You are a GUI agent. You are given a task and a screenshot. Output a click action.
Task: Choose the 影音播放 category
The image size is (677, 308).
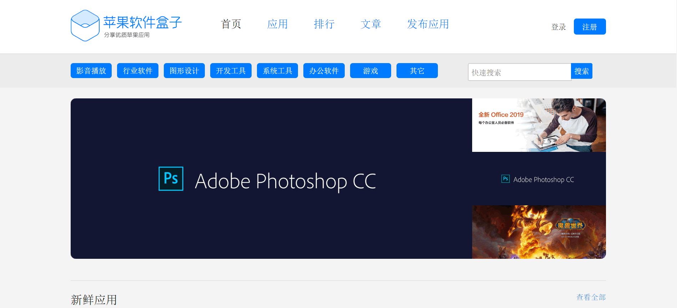91,71
